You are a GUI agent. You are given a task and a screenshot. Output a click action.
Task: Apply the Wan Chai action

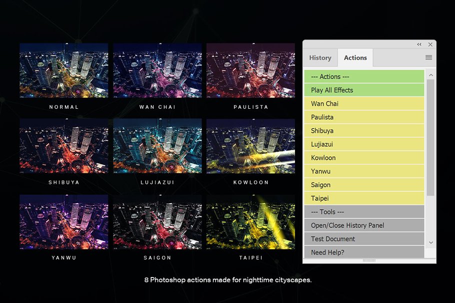(x=364, y=104)
